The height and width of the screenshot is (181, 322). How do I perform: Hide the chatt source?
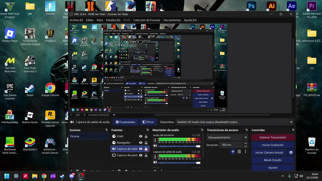pos(141,136)
